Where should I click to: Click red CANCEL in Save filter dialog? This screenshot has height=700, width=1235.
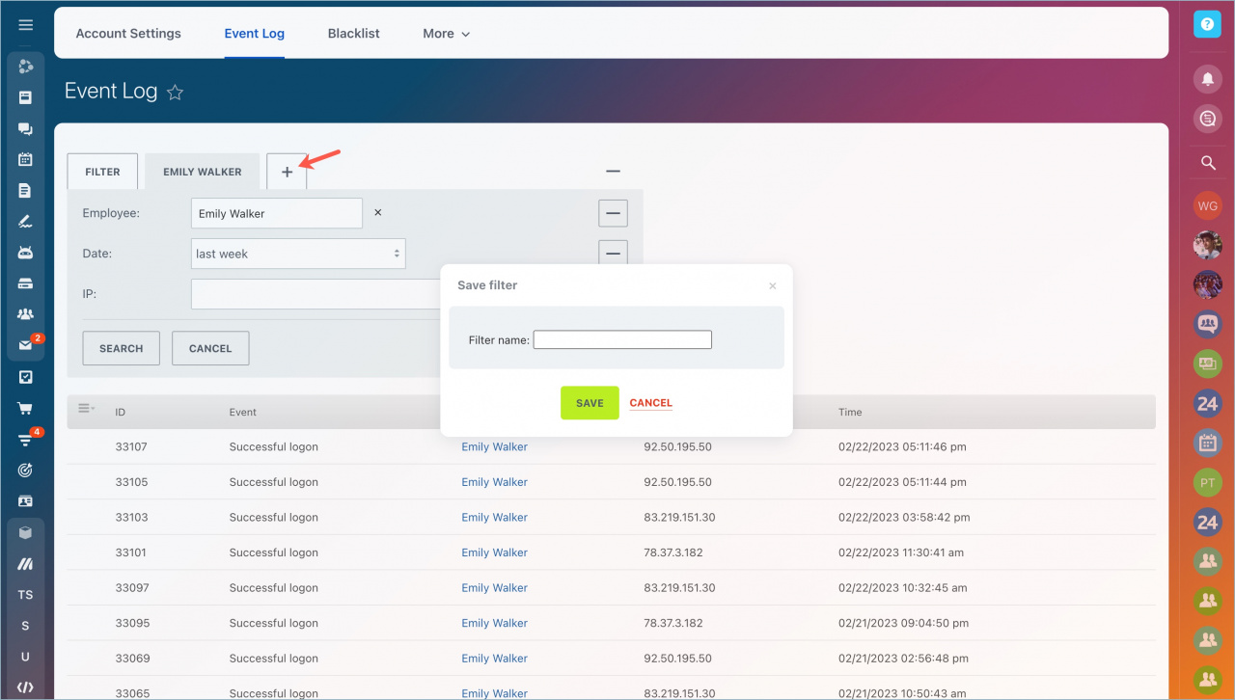[651, 403]
